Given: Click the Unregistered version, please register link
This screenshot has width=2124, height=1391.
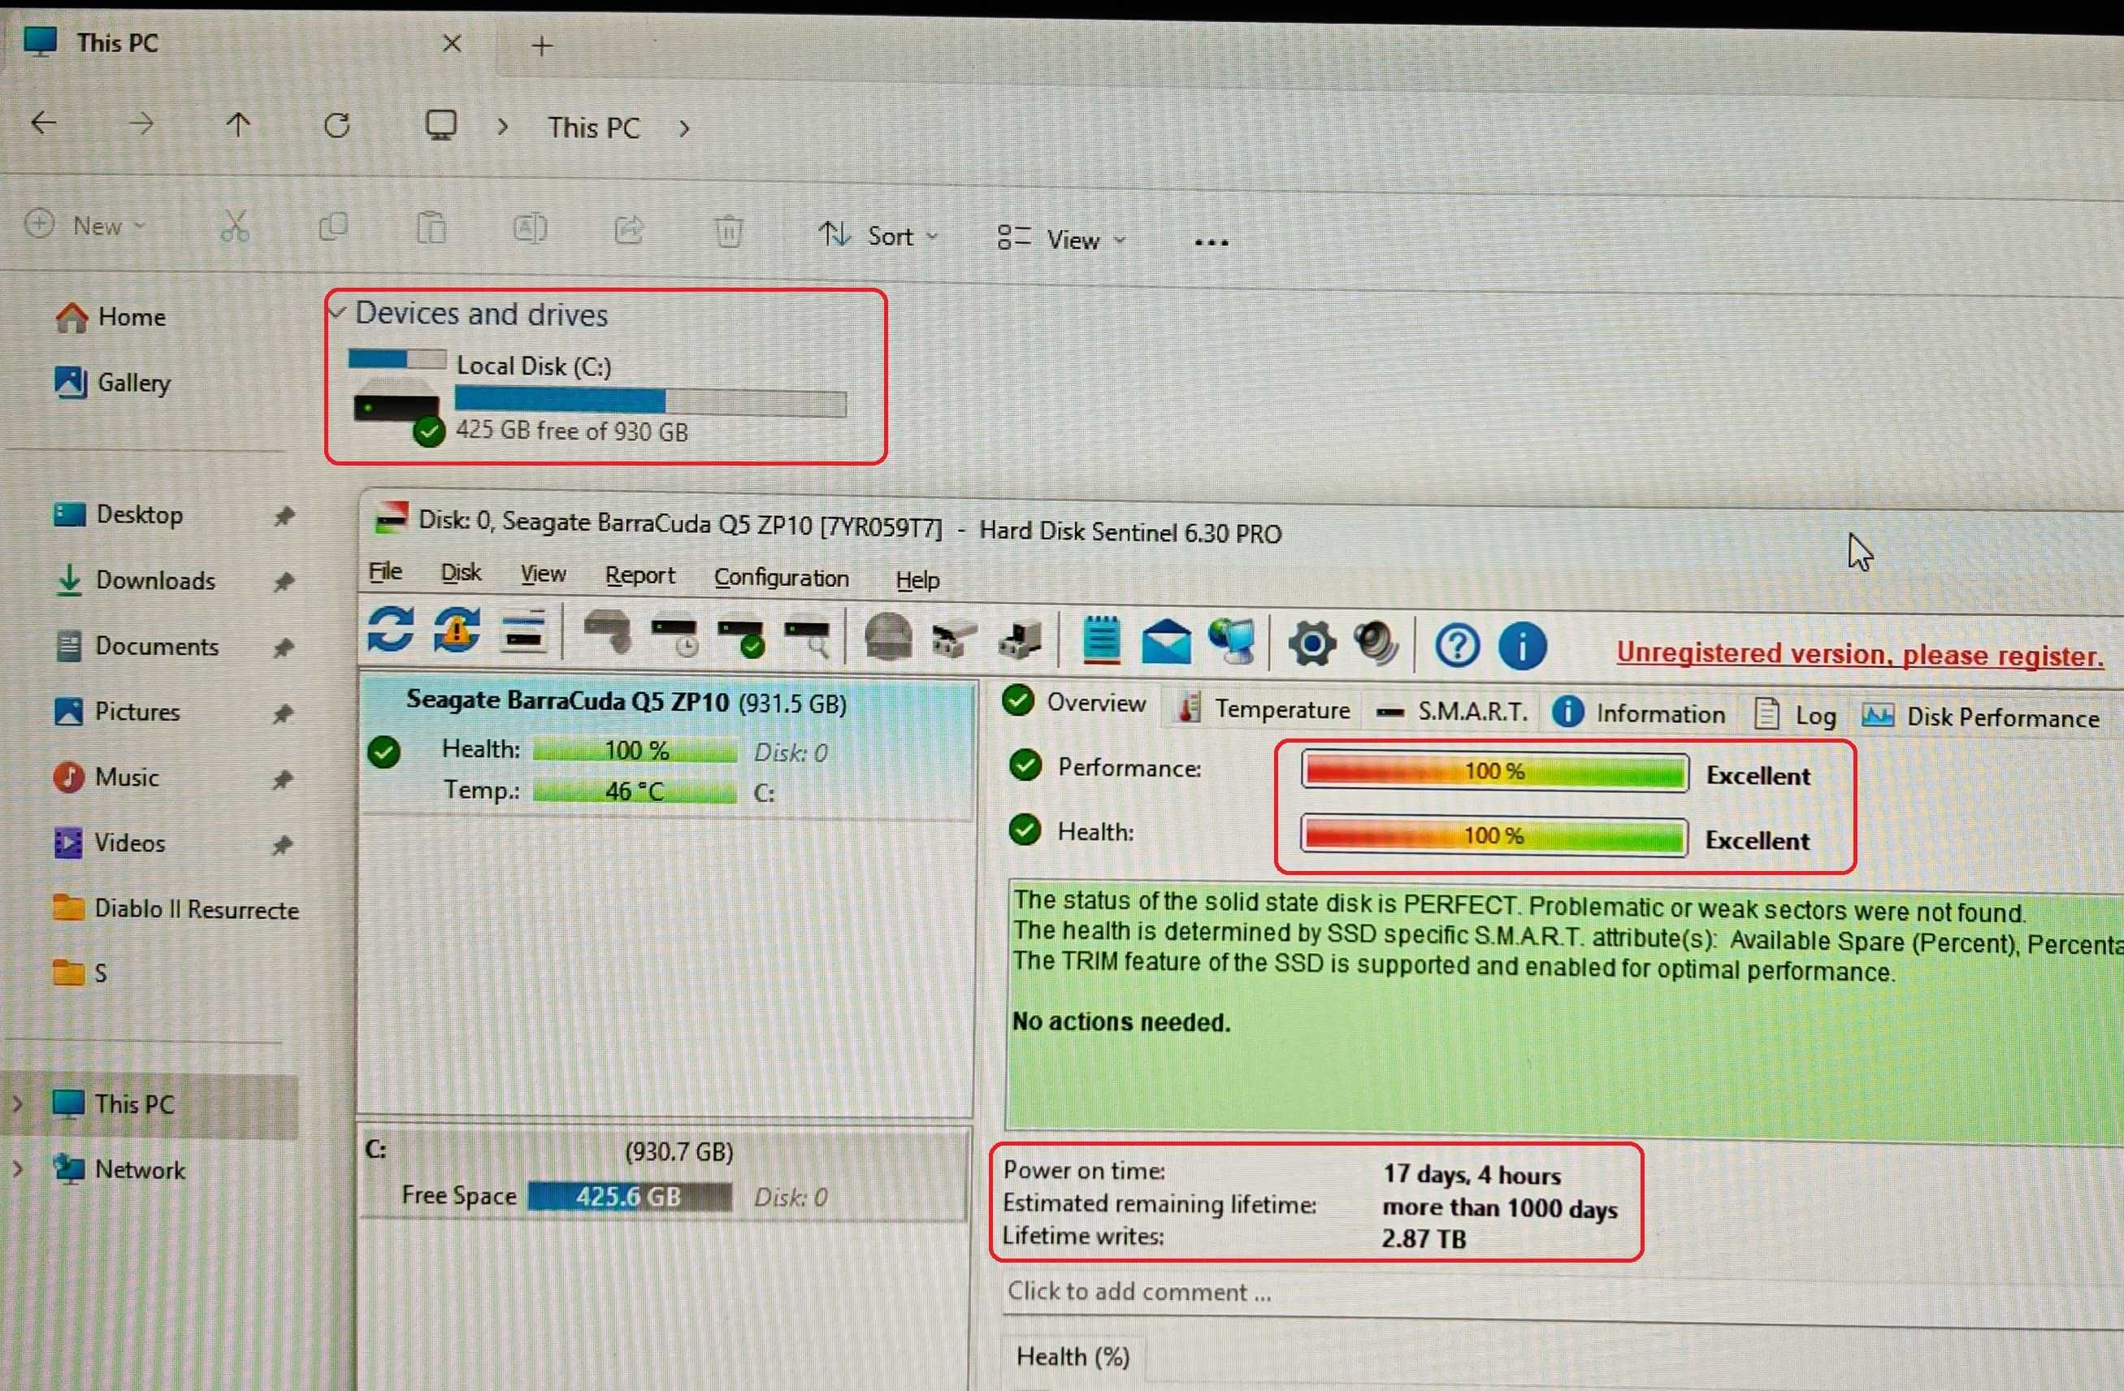Looking at the screenshot, I should 1860,655.
